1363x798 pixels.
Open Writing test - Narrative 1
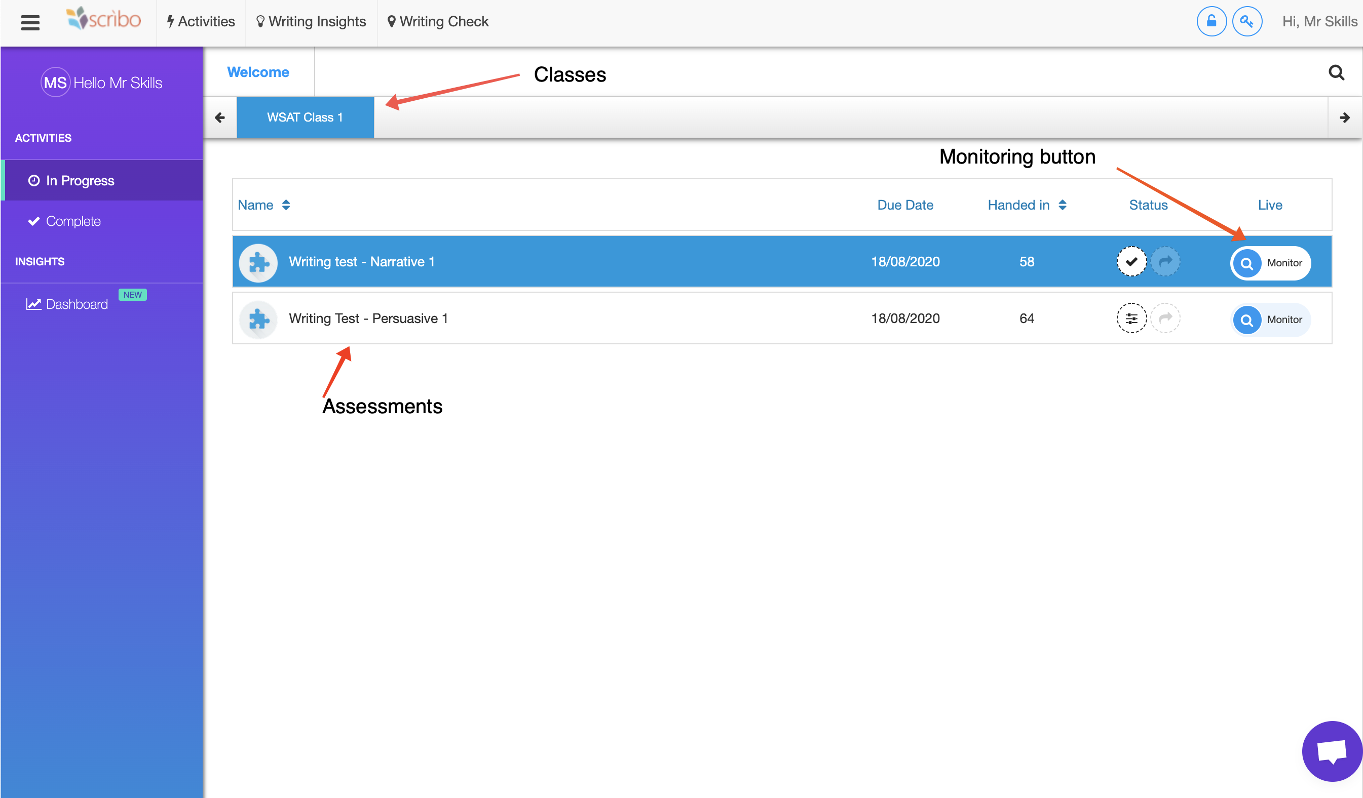(x=361, y=262)
